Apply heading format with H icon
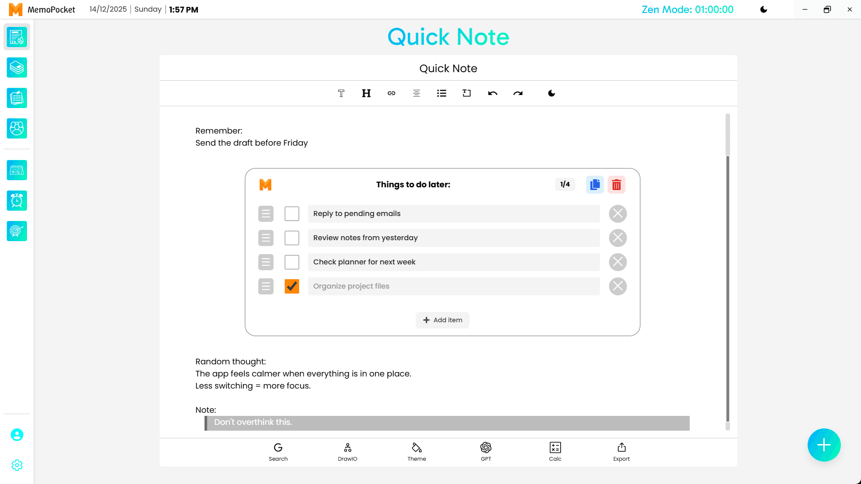This screenshot has width=861, height=484. coord(366,93)
